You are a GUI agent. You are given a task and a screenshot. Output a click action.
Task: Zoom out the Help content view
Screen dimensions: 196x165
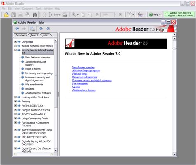48,29
